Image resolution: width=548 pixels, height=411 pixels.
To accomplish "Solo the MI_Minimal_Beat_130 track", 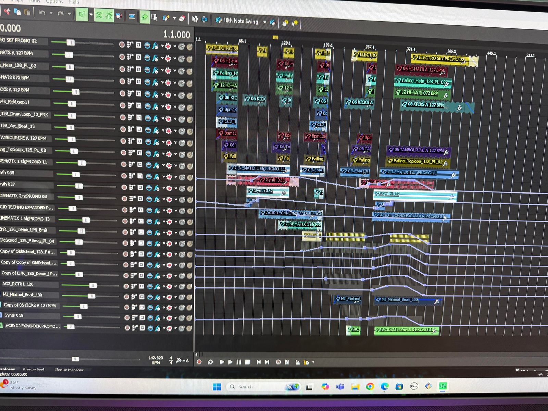I will 189,297.
